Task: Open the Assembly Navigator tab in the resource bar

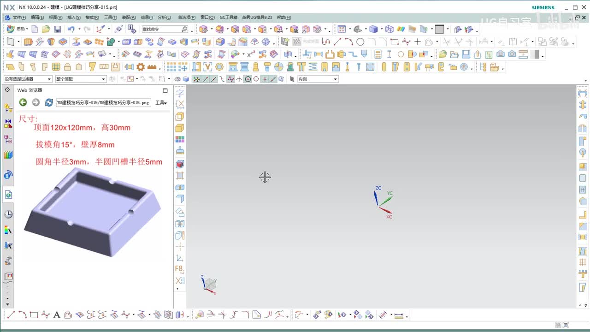Action: [x=8, y=108]
